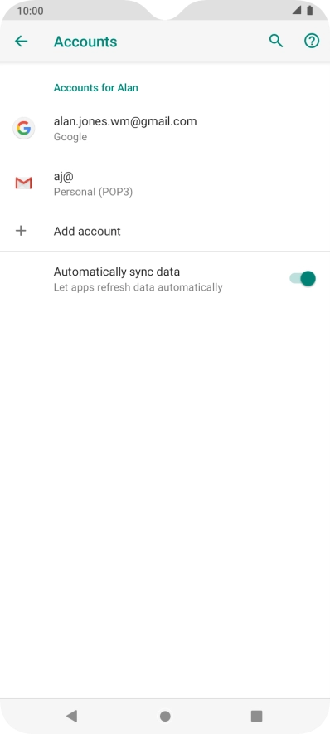The height and width of the screenshot is (734, 330).
Task: Click the Accounts page title
Action: coord(85,42)
